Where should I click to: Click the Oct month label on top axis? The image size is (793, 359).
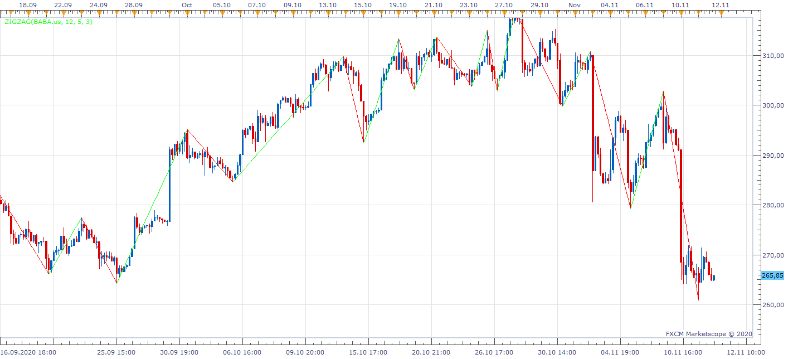(187, 5)
